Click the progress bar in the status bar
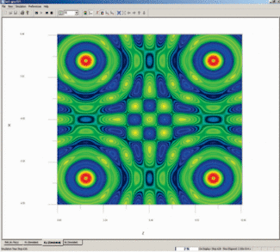 (x=186, y=249)
